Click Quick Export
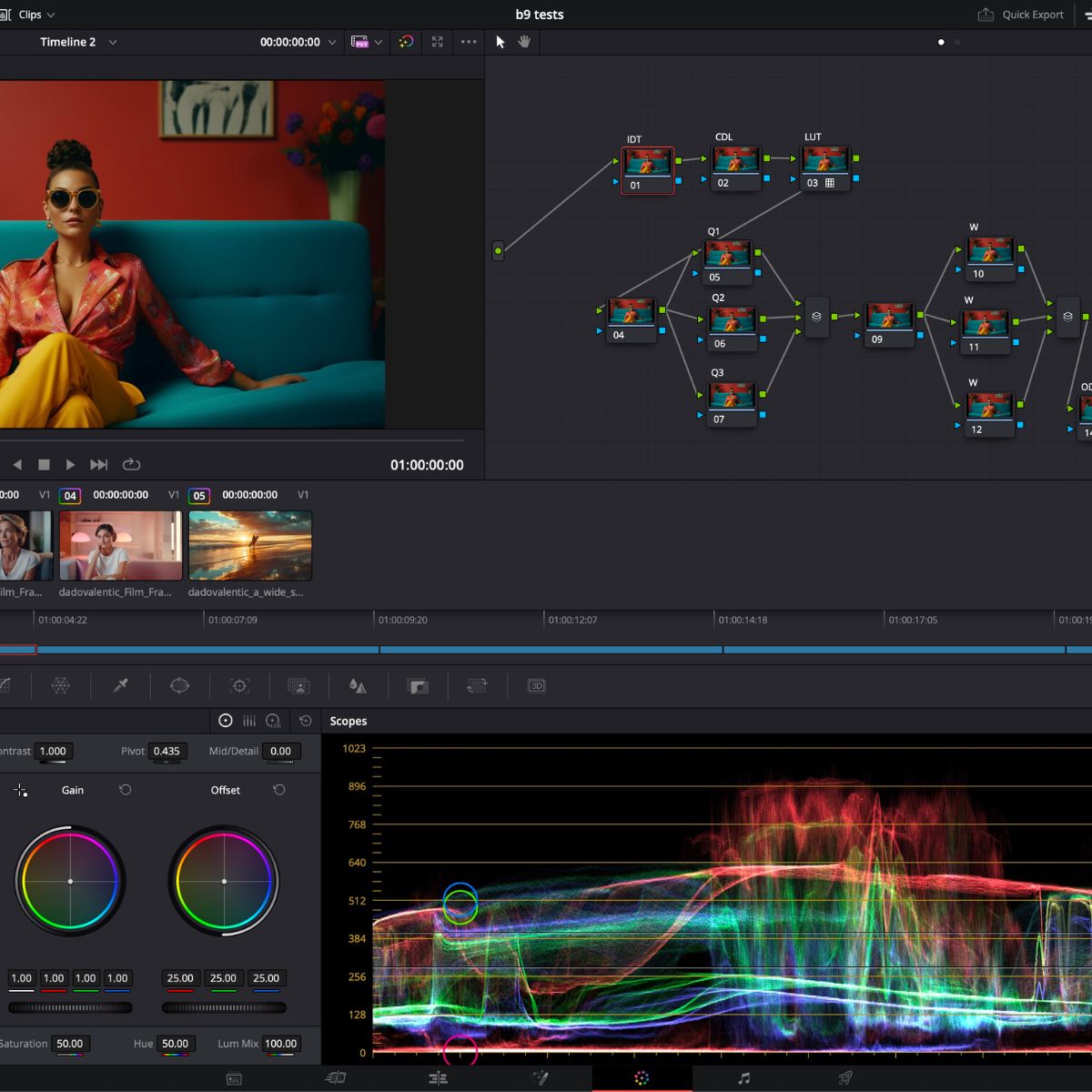 pyautogui.click(x=1021, y=15)
